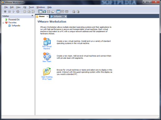
Task: Minimize the VMware Workstation window
Action: (x=145, y=2)
